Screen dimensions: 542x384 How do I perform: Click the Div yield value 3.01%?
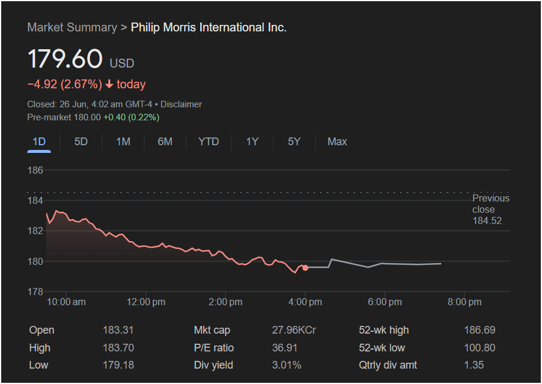287,365
